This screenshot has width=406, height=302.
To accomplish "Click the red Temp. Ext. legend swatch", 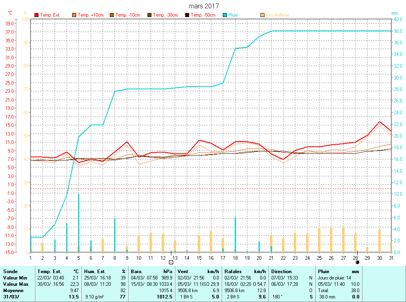I will pyautogui.click(x=37, y=15).
